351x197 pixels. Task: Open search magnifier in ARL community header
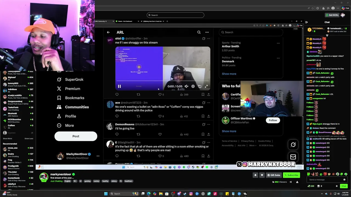coord(199,32)
